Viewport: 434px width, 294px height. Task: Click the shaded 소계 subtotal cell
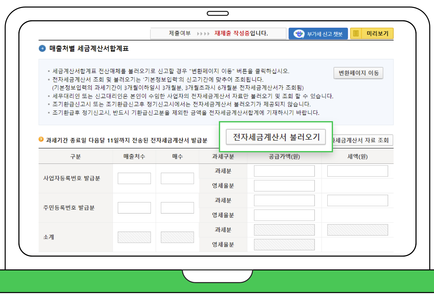point(134,237)
